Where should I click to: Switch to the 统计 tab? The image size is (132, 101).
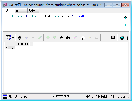(33, 11)
